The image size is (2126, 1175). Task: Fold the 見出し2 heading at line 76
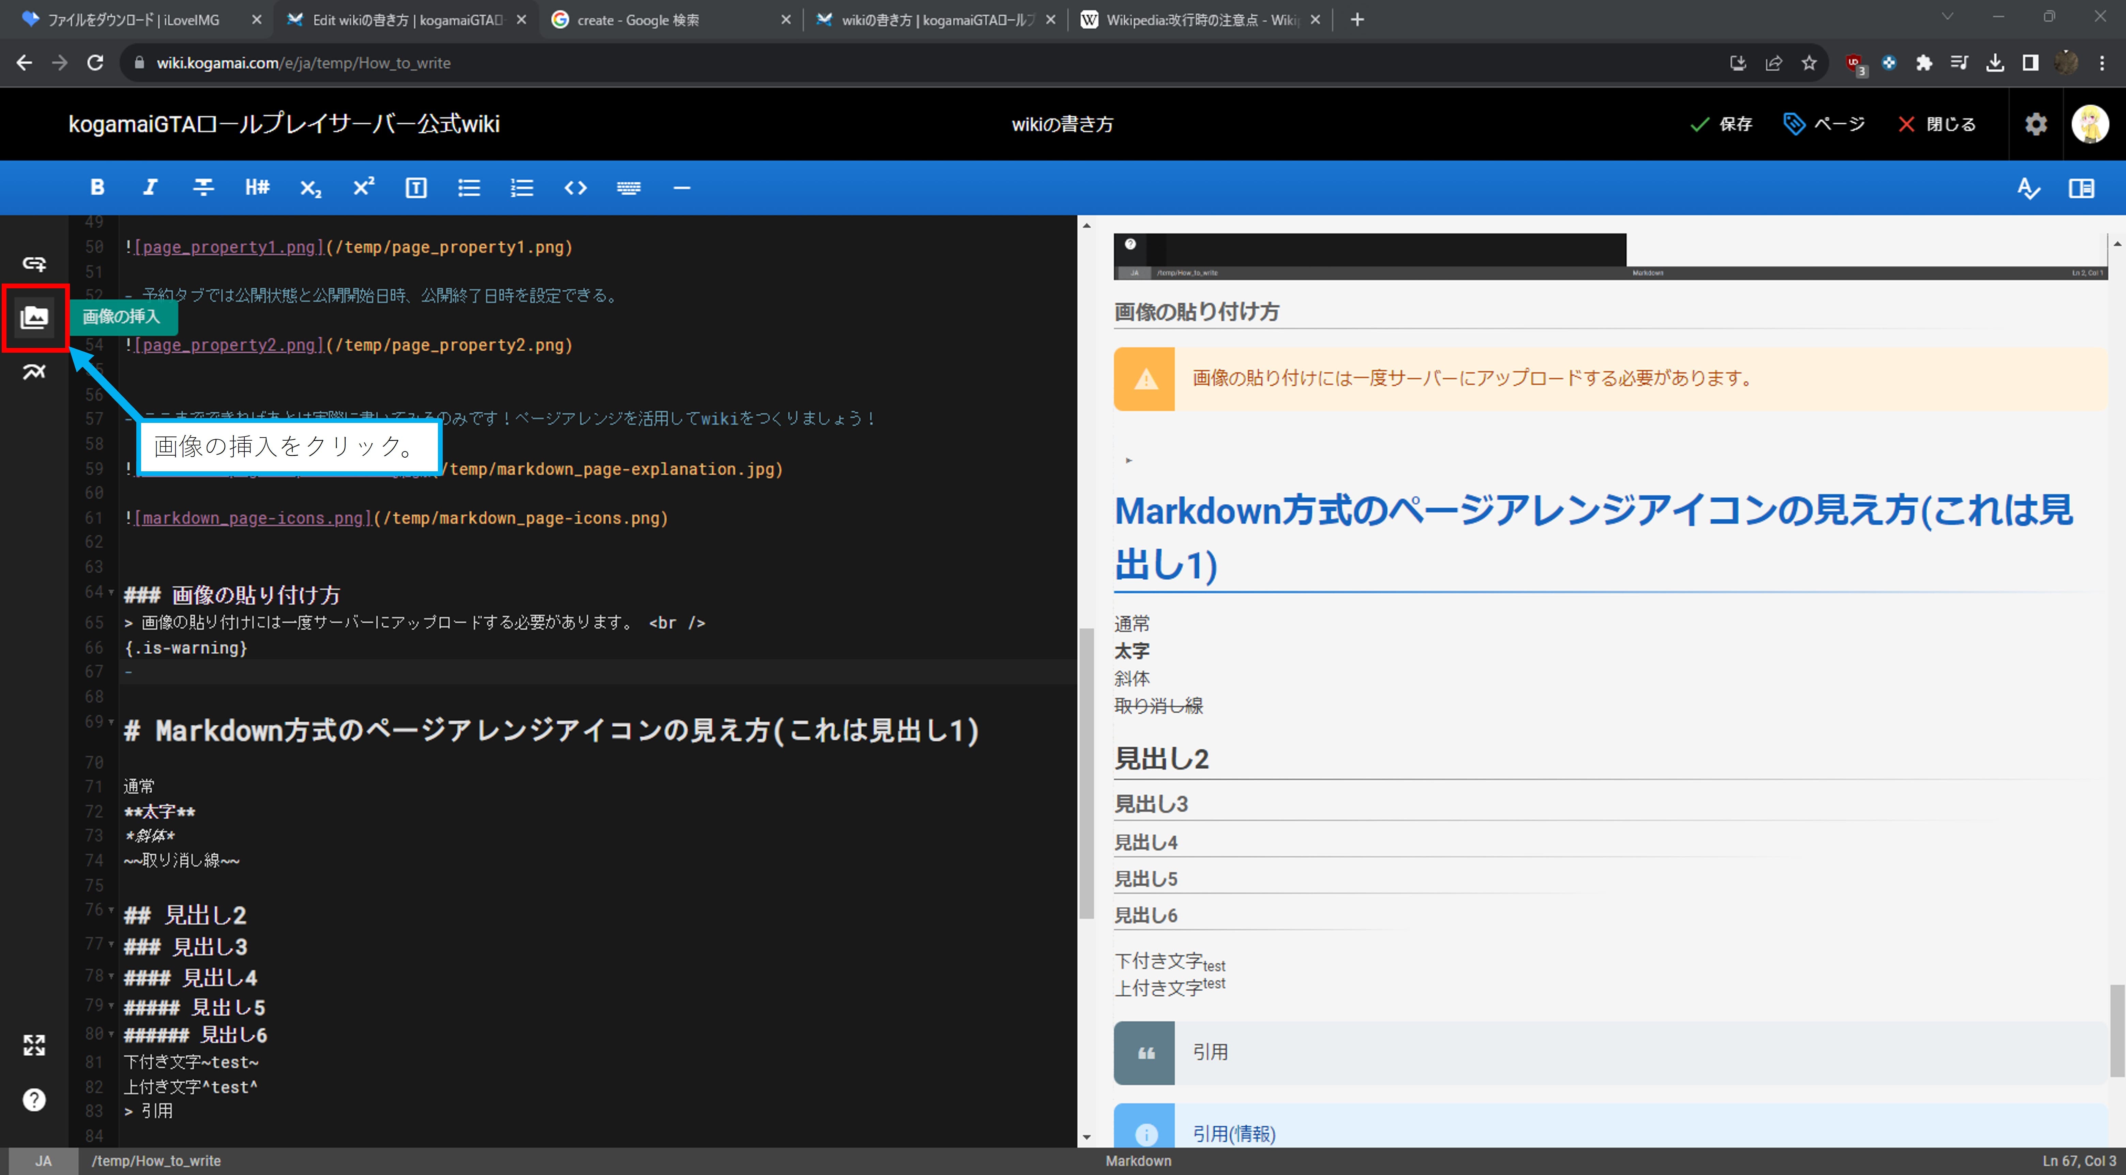pyautogui.click(x=111, y=910)
